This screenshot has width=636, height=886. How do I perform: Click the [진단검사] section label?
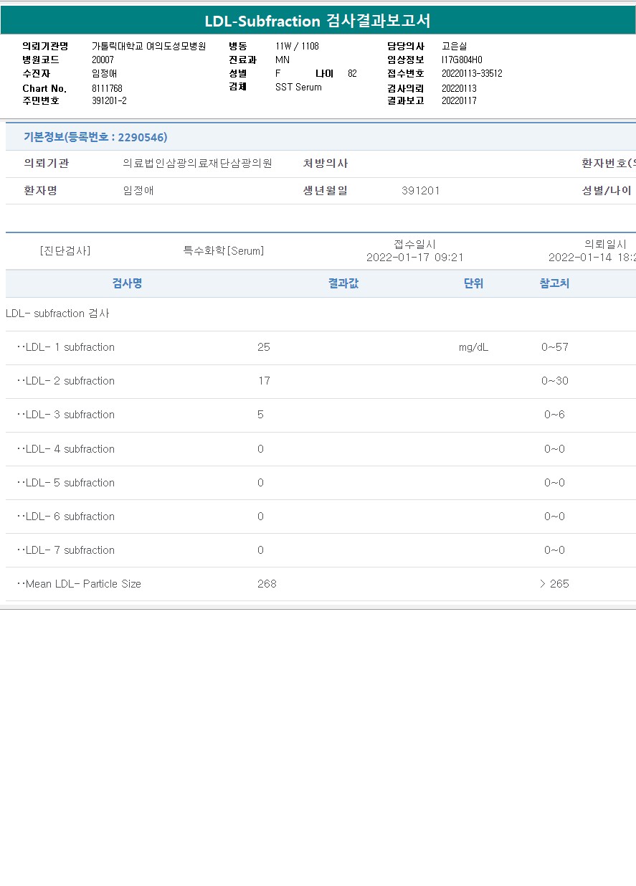65,251
